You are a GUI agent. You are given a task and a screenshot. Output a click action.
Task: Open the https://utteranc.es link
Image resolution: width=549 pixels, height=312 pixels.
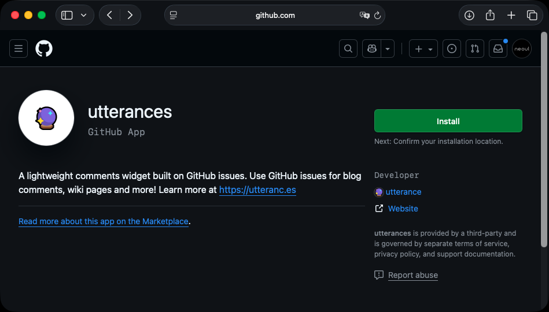coord(257,190)
